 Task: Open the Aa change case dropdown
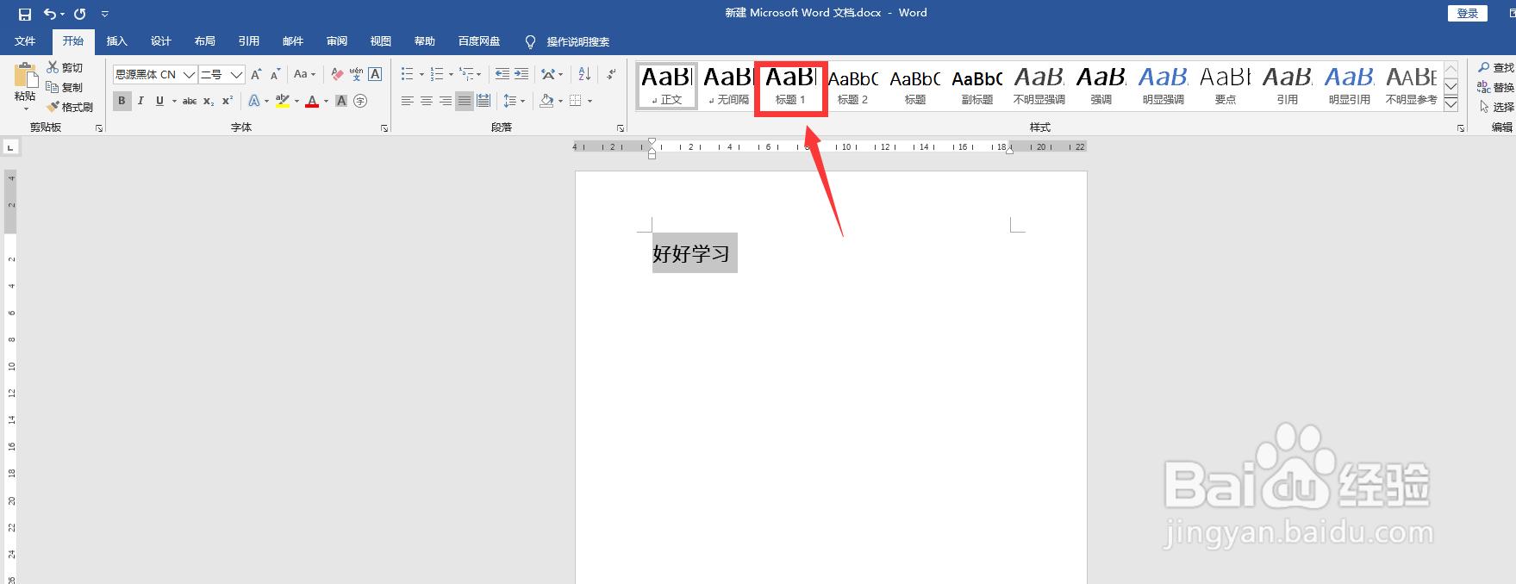tap(304, 75)
